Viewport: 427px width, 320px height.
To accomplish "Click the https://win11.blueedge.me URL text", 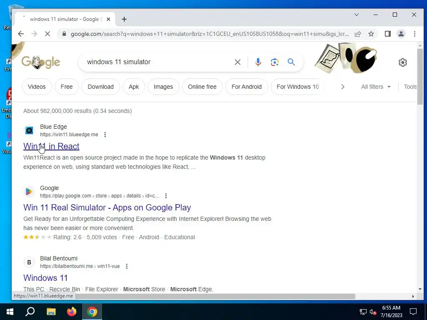I will [x=69, y=135].
